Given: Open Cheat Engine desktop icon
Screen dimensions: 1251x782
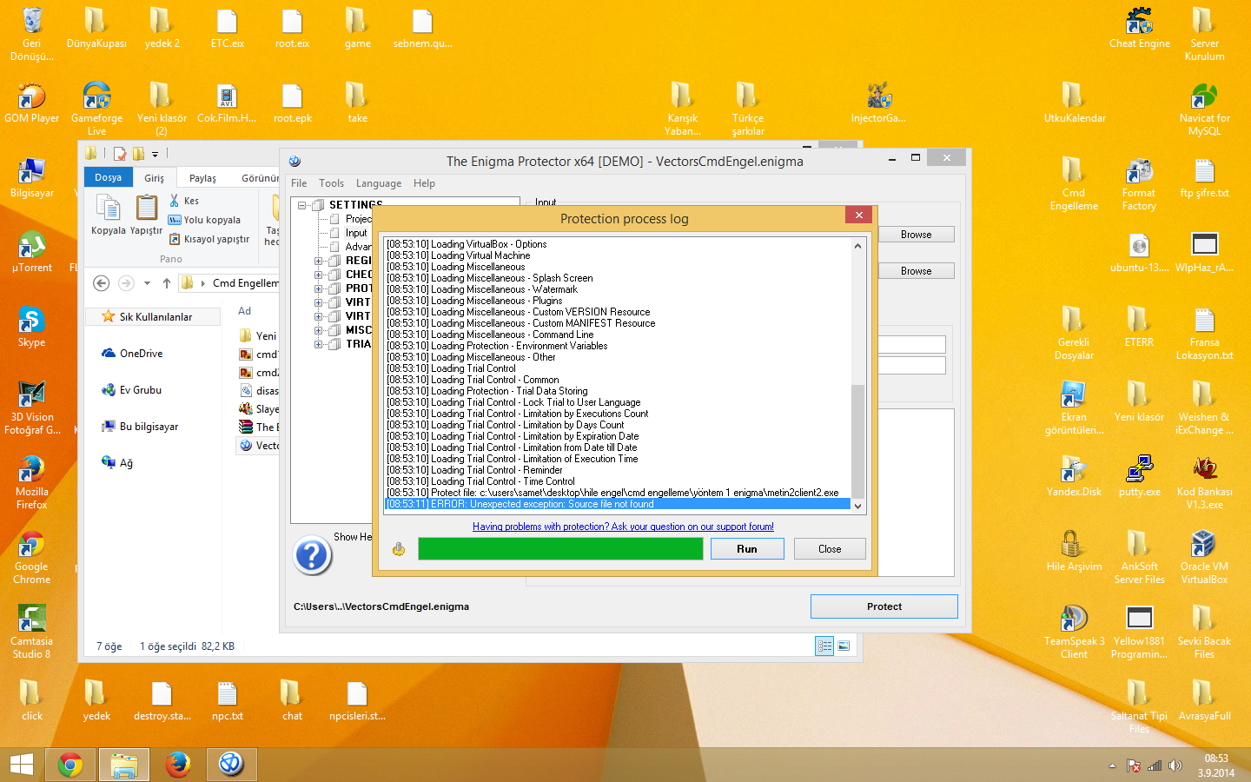Looking at the screenshot, I should coord(1140,29).
